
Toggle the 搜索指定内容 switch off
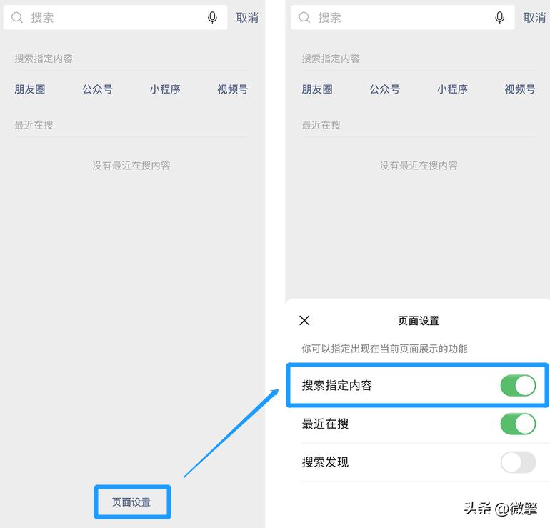pyautogui.click(x=518, y=385)
